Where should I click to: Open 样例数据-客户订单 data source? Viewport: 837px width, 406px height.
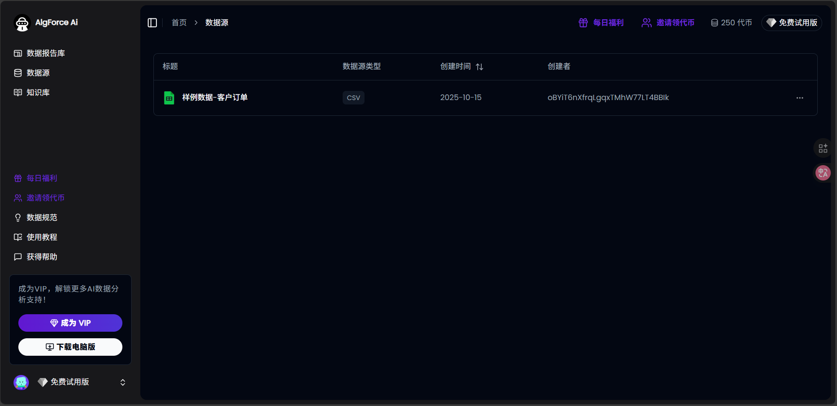215,97
